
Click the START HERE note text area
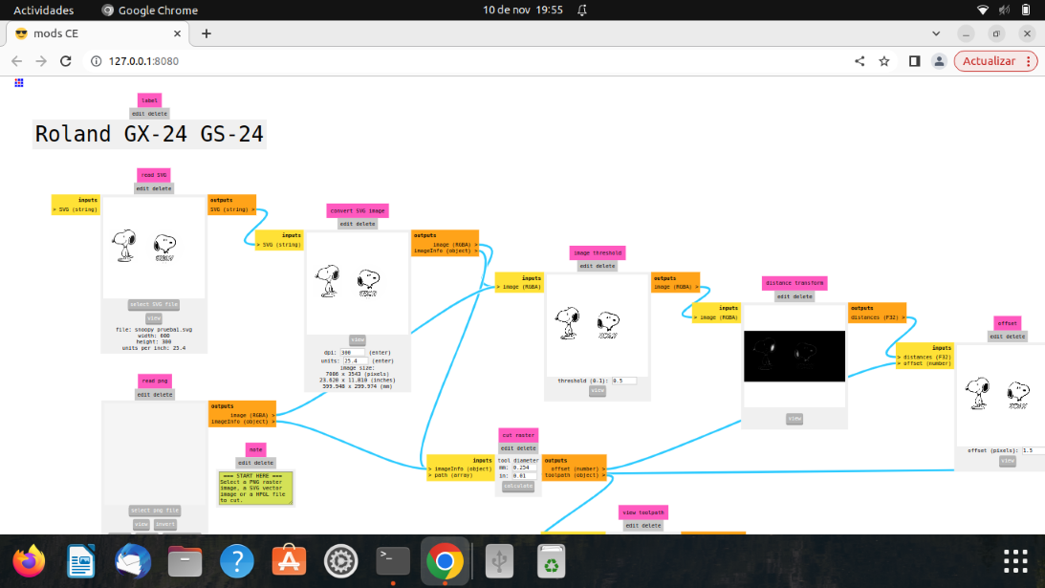[x=255, y=488]
